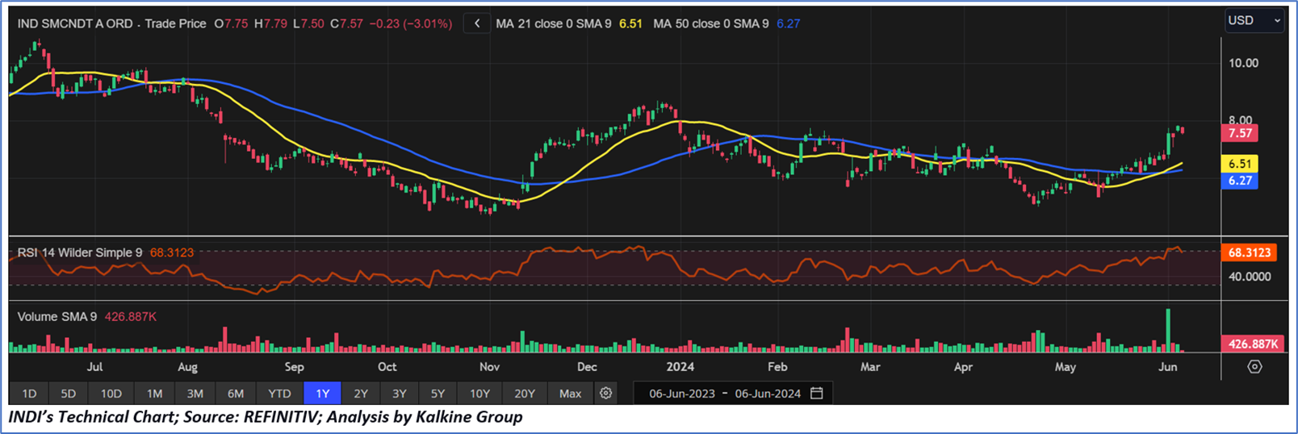Screen dimensions: 1298x434
Task: Click the Jul label on time axis
Action: pos(94,366)
